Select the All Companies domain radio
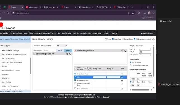This screenshot has width=180, height=105. [x=130, y=62]
